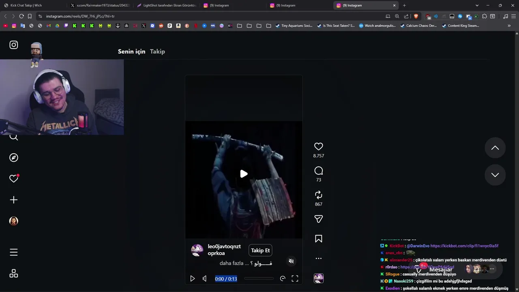Save the reel with the bookmark icon
The image size is (519, 292).
[x=319, y=239]
